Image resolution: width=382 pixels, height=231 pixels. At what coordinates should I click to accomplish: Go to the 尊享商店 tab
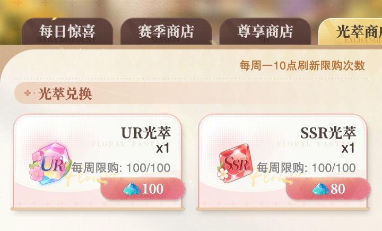[265, 31]
